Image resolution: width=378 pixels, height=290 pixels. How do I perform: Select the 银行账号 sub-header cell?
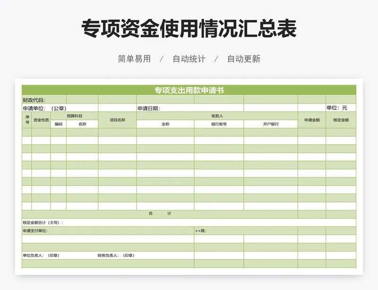(x=219, y=124)
